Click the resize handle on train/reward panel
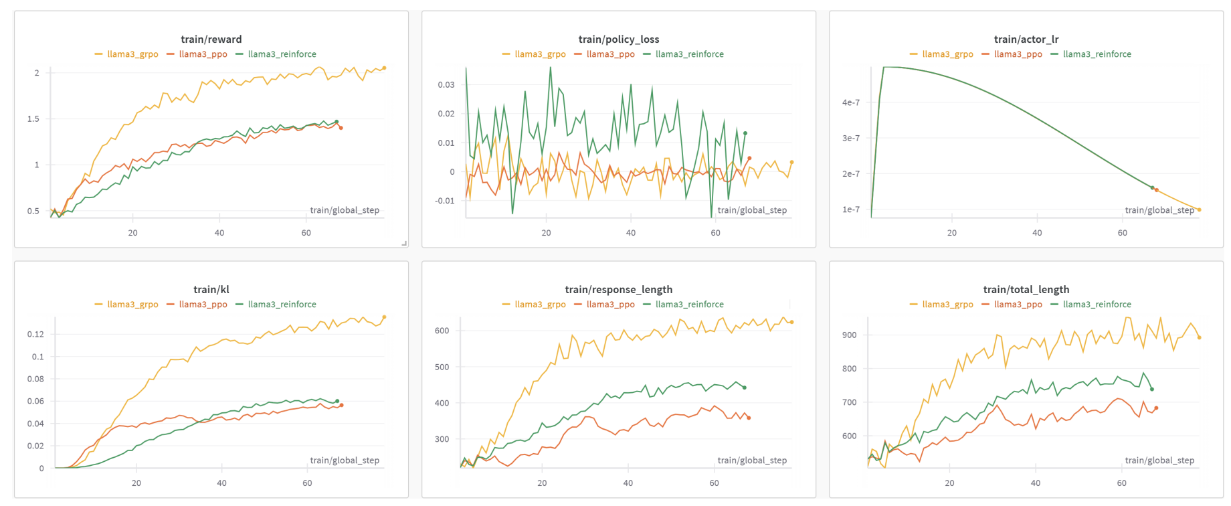 (404, 244)
